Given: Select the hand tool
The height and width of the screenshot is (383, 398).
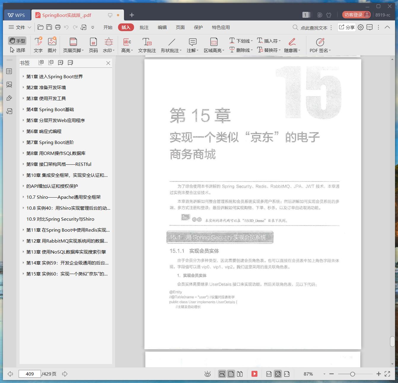Looking at the screenshot, I should click(17, 41).
